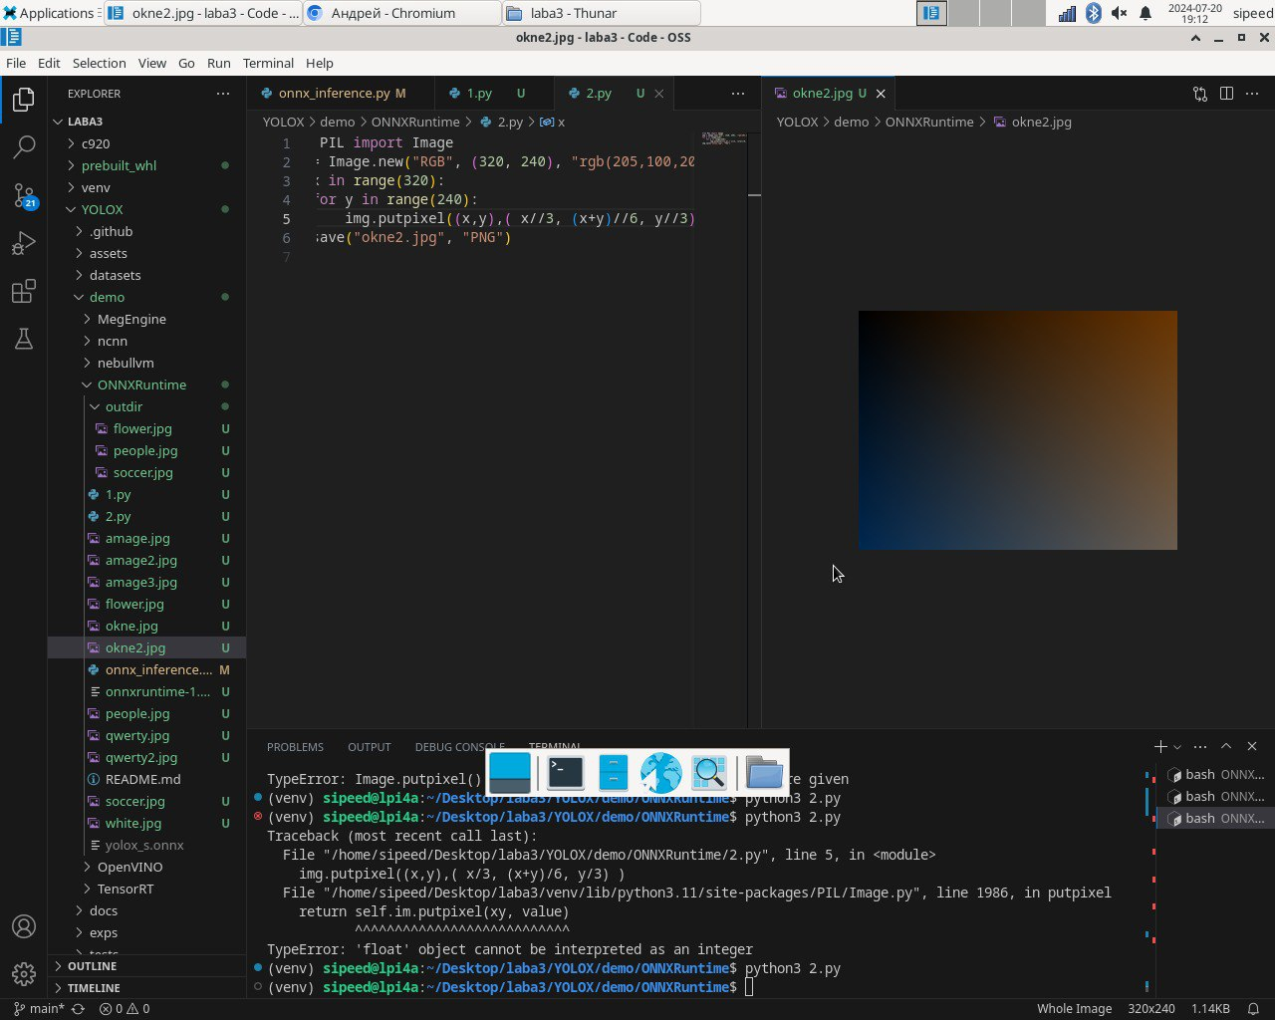Maximize the terminal panel with up chevron
Image resolution: width=1275 pixels, height=1020 pixels.
pyautogui.click(x=1226, y=746)
